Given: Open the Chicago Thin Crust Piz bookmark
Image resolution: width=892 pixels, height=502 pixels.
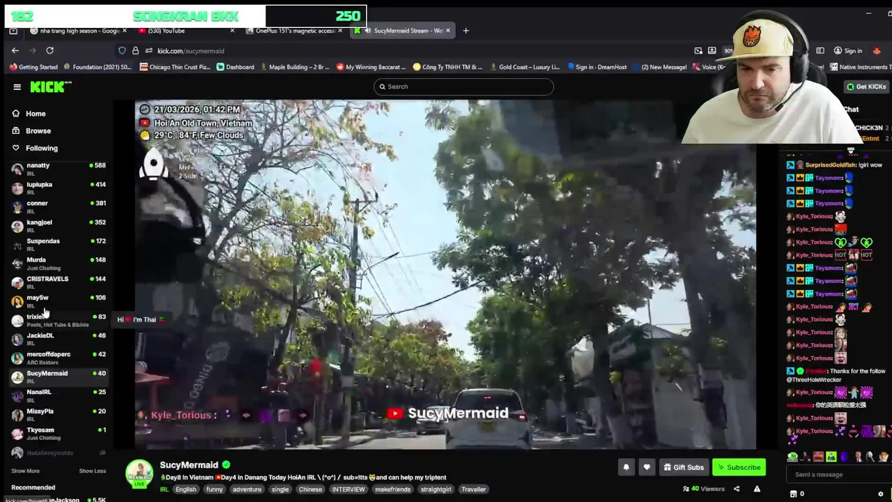Looking at the screenshot, I should coord(175,67).
